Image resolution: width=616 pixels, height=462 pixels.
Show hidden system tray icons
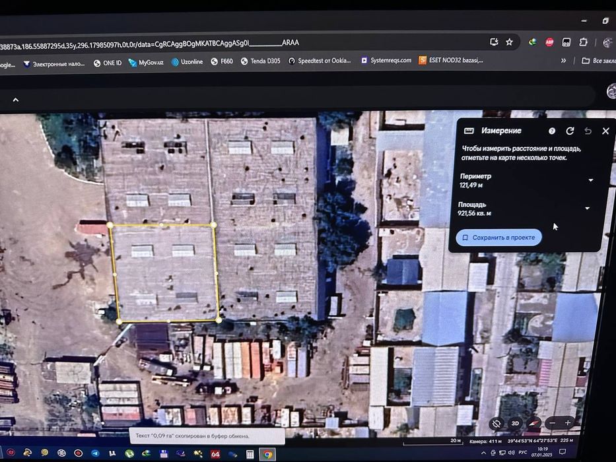(483, 453)
